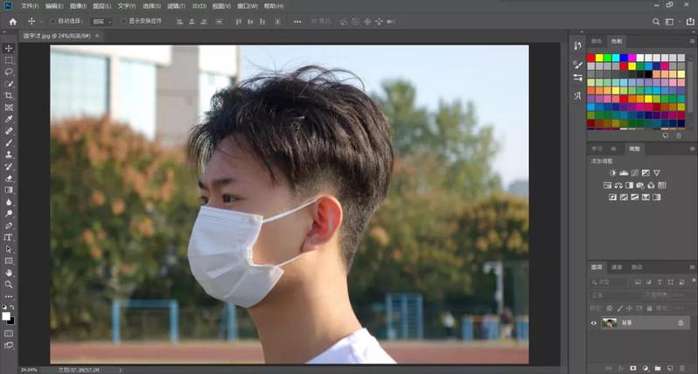Image resolution: width=698 pixels, height=374 pixels.
Task: Add Brightness/Contrast adjustment (sun icon)
Action: [612, 173]
